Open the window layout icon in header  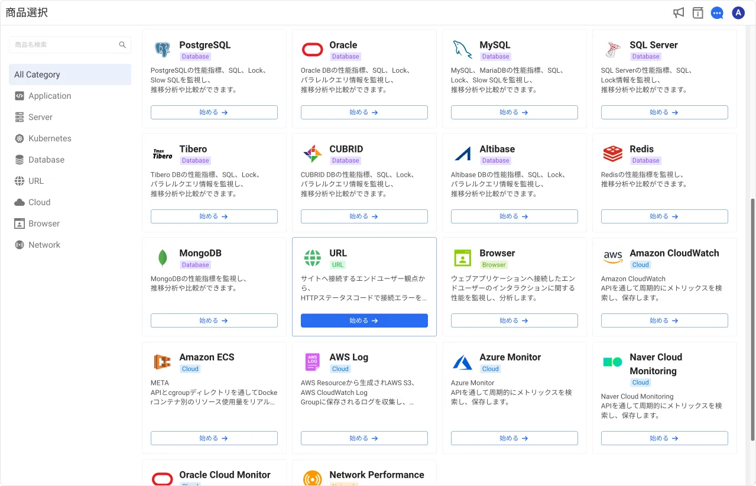tap(698, 12)
